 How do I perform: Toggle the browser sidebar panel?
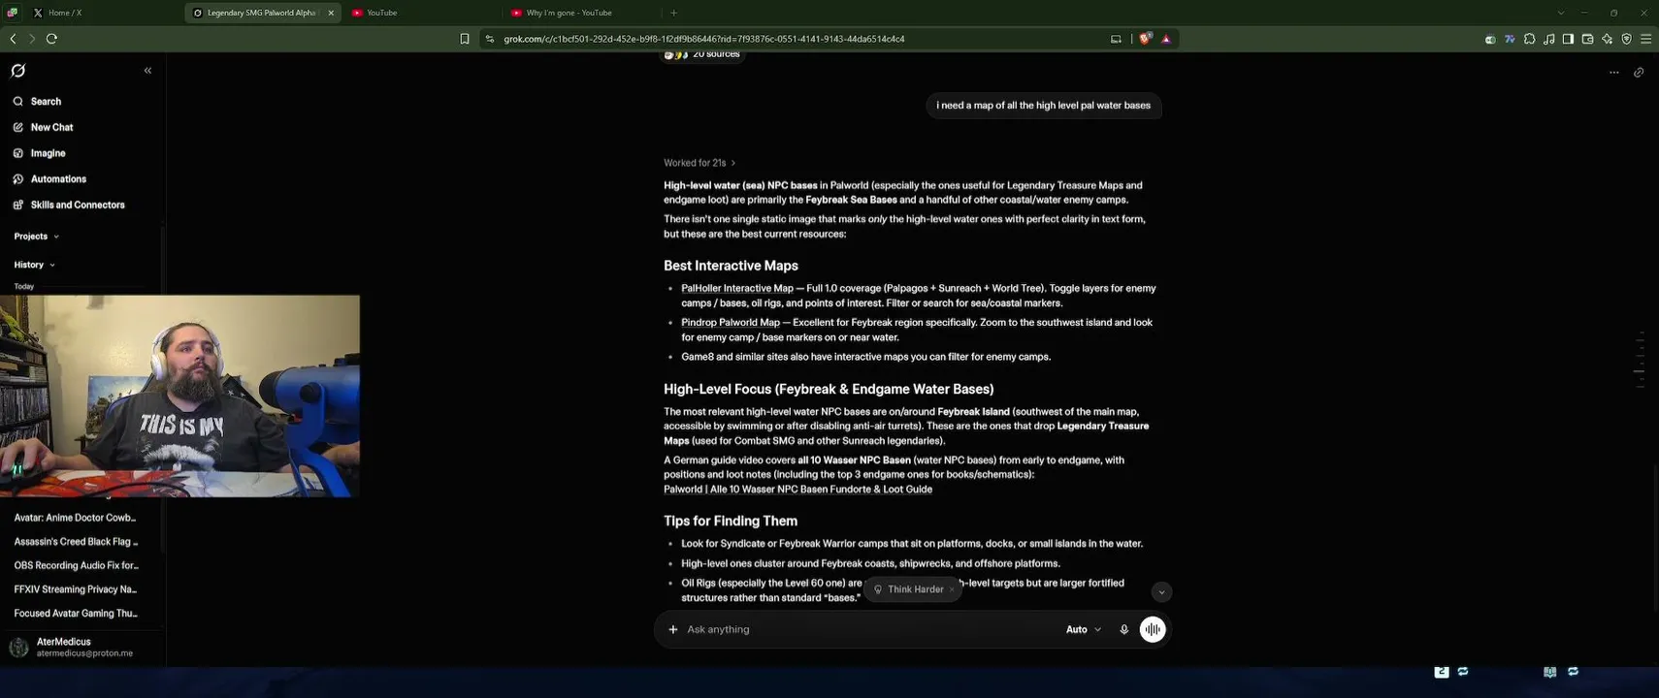click(x=1568, y=39)
